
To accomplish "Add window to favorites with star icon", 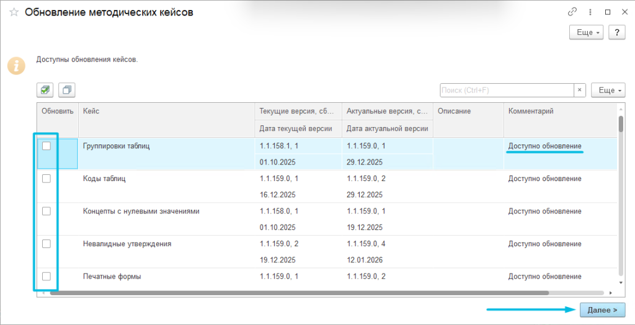I will coord(14,12).
